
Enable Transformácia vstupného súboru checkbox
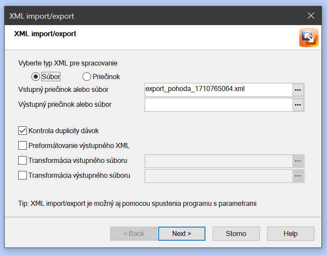[23, 161]
